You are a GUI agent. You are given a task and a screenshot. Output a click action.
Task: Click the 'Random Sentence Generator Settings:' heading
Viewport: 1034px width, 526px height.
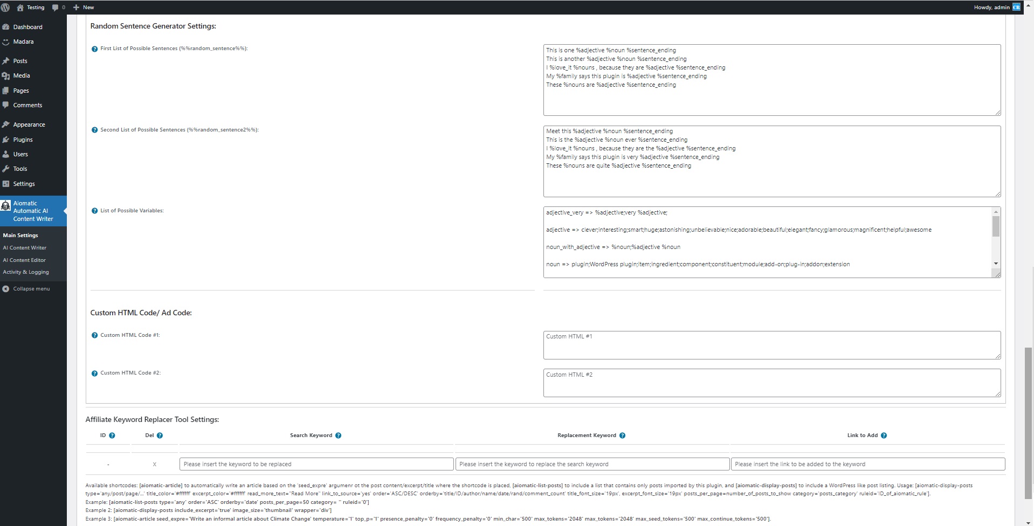(153, 26)
